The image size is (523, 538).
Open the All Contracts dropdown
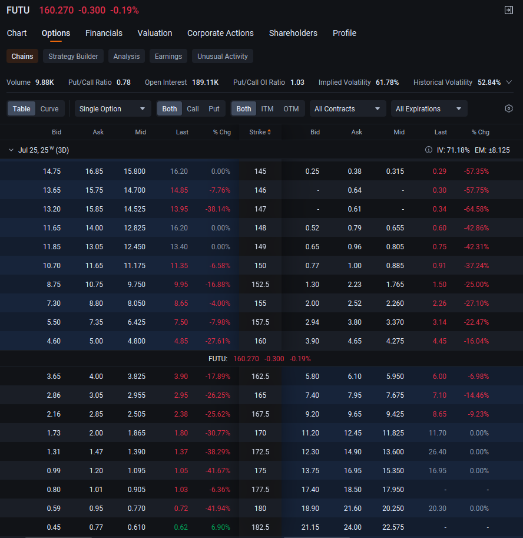pyautogui.click(x=347, y=109)
